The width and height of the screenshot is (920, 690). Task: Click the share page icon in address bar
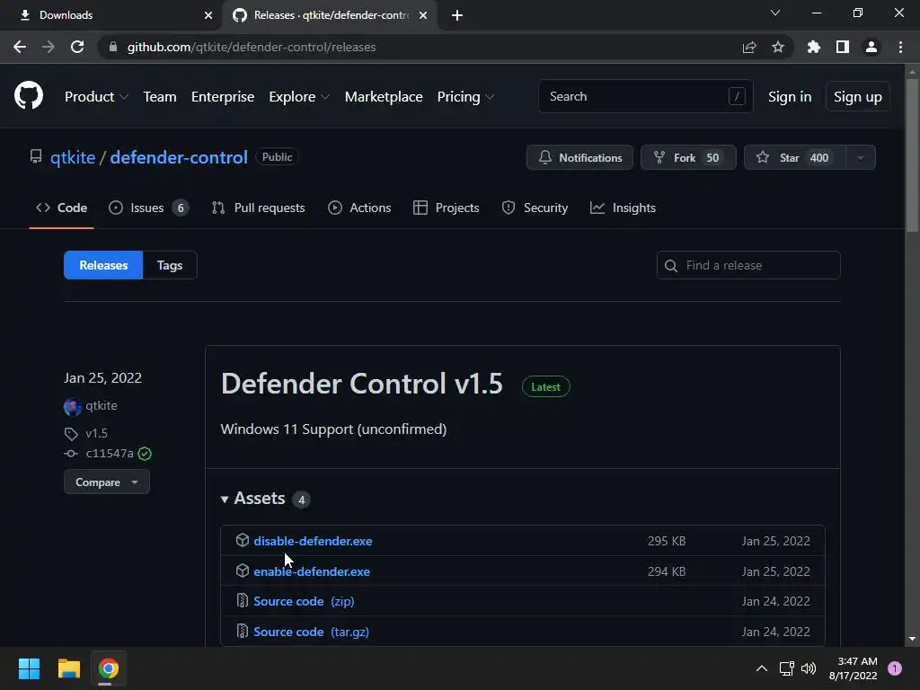pos(749,47)
